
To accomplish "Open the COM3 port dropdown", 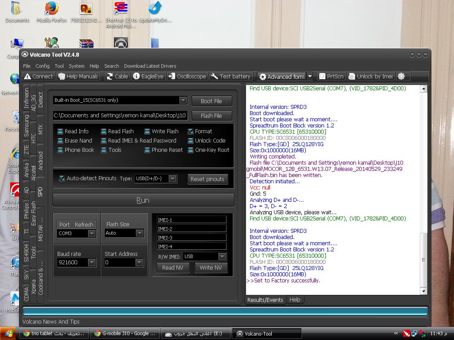I will coord(92,233).
